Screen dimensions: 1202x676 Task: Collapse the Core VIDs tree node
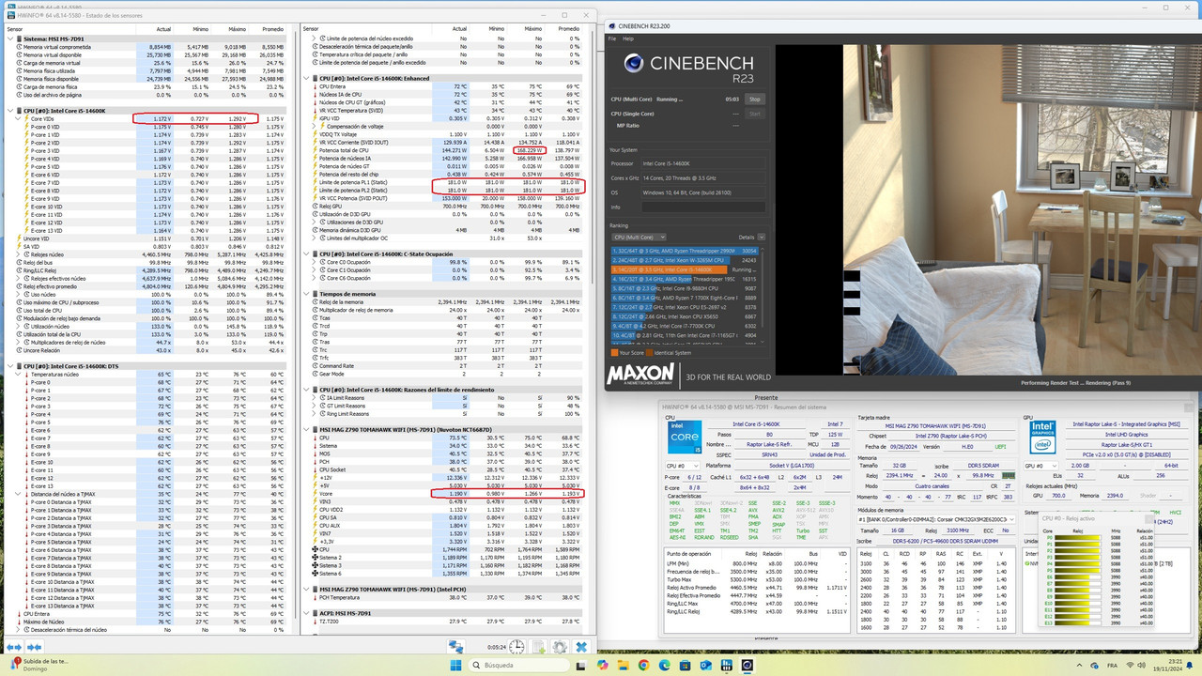19,119
